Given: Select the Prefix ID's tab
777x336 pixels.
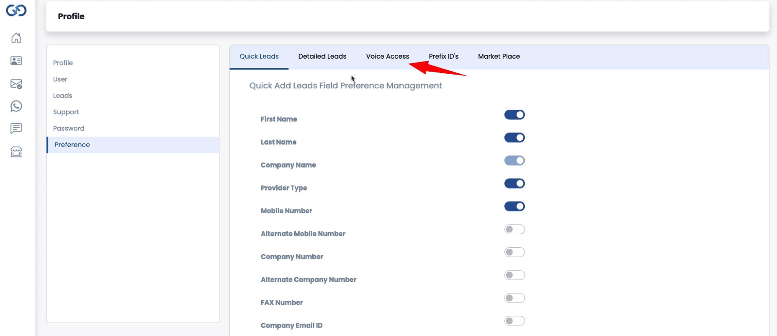Looking at the screenshot, I should click(x=443, y=57).
